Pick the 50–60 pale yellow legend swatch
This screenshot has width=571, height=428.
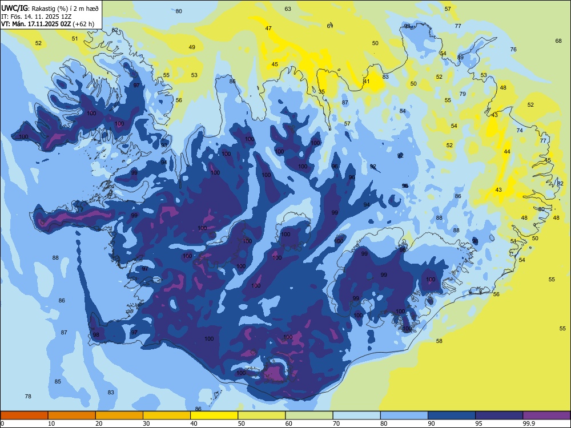[262, 415]
